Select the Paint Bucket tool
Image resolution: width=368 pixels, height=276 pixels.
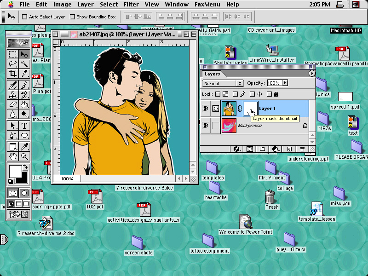coord(24,104)
